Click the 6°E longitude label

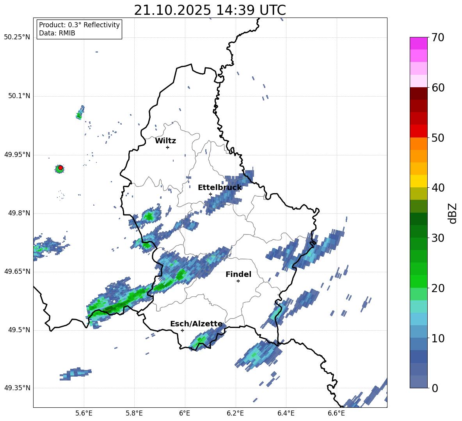(185, 413)
